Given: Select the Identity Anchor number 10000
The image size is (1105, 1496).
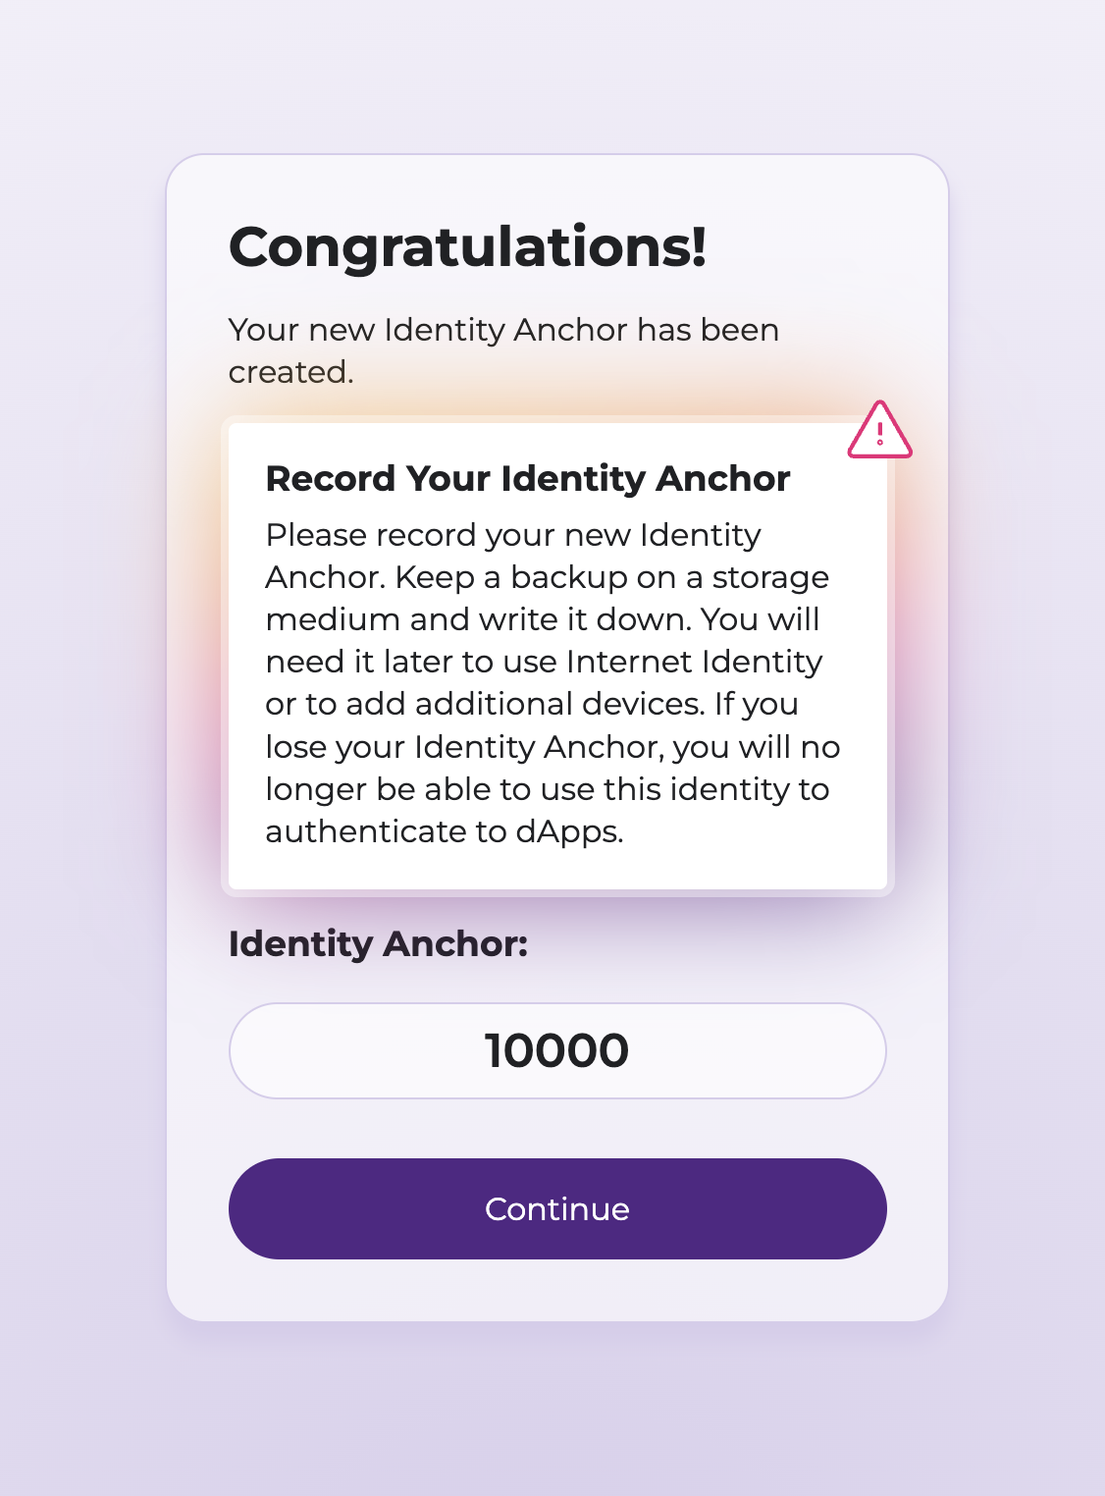Looking at the screenshot, I should [x=556, y=1050].
